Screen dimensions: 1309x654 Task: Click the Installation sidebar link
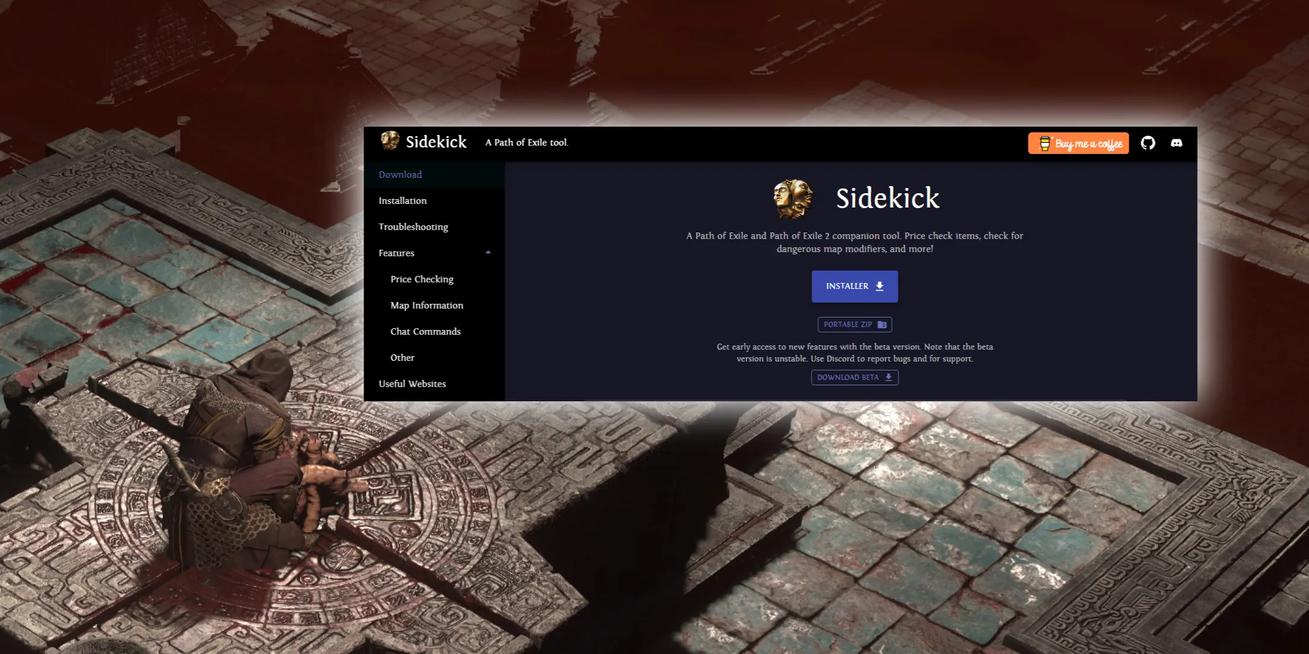403,200
